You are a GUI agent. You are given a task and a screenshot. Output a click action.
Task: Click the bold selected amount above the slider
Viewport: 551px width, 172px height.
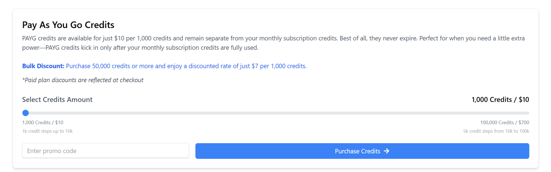pos(500,100)
